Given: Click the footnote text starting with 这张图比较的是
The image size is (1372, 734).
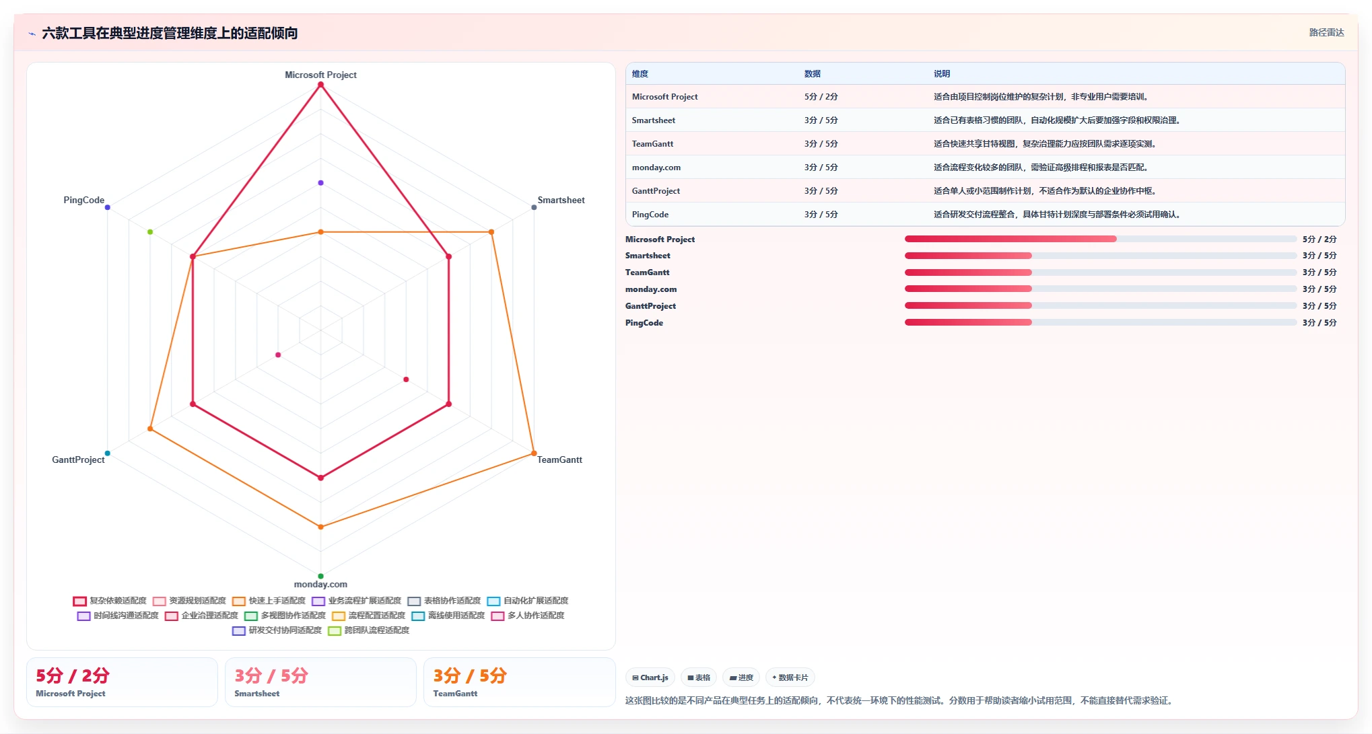Looking at the screenshot, I should click(901, 700).
